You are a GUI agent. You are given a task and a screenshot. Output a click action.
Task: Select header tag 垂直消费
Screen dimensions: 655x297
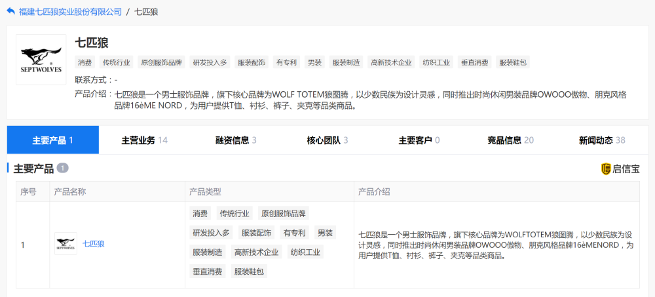(474, 63)
